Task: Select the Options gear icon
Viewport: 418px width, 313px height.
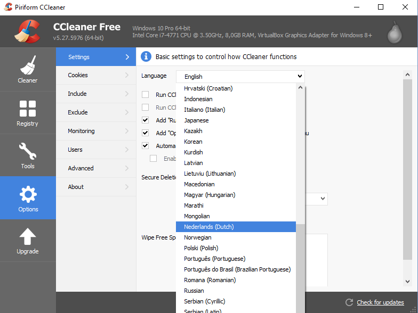Action: point(28,197)
